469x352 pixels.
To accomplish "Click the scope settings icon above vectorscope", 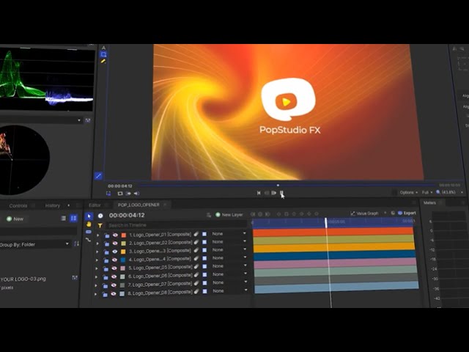I will (88, 120).
